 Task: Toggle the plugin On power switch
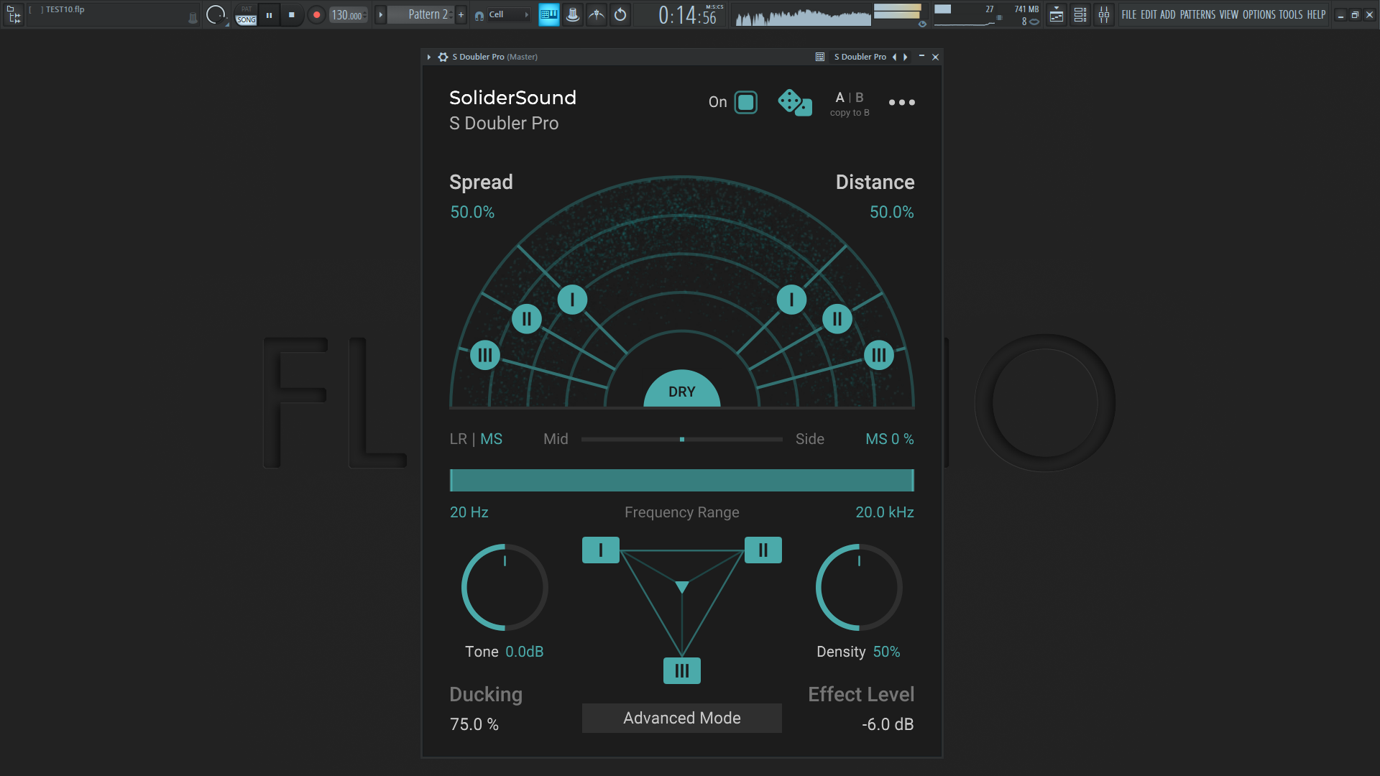tap(745, 103)
